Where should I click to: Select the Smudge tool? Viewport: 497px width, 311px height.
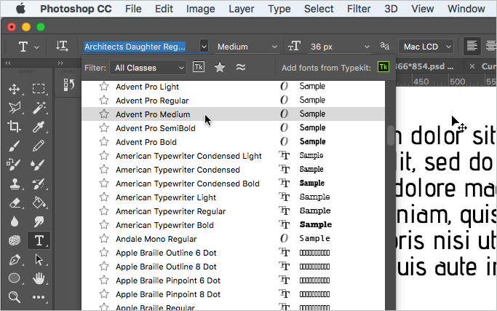[x=39, y=221]
